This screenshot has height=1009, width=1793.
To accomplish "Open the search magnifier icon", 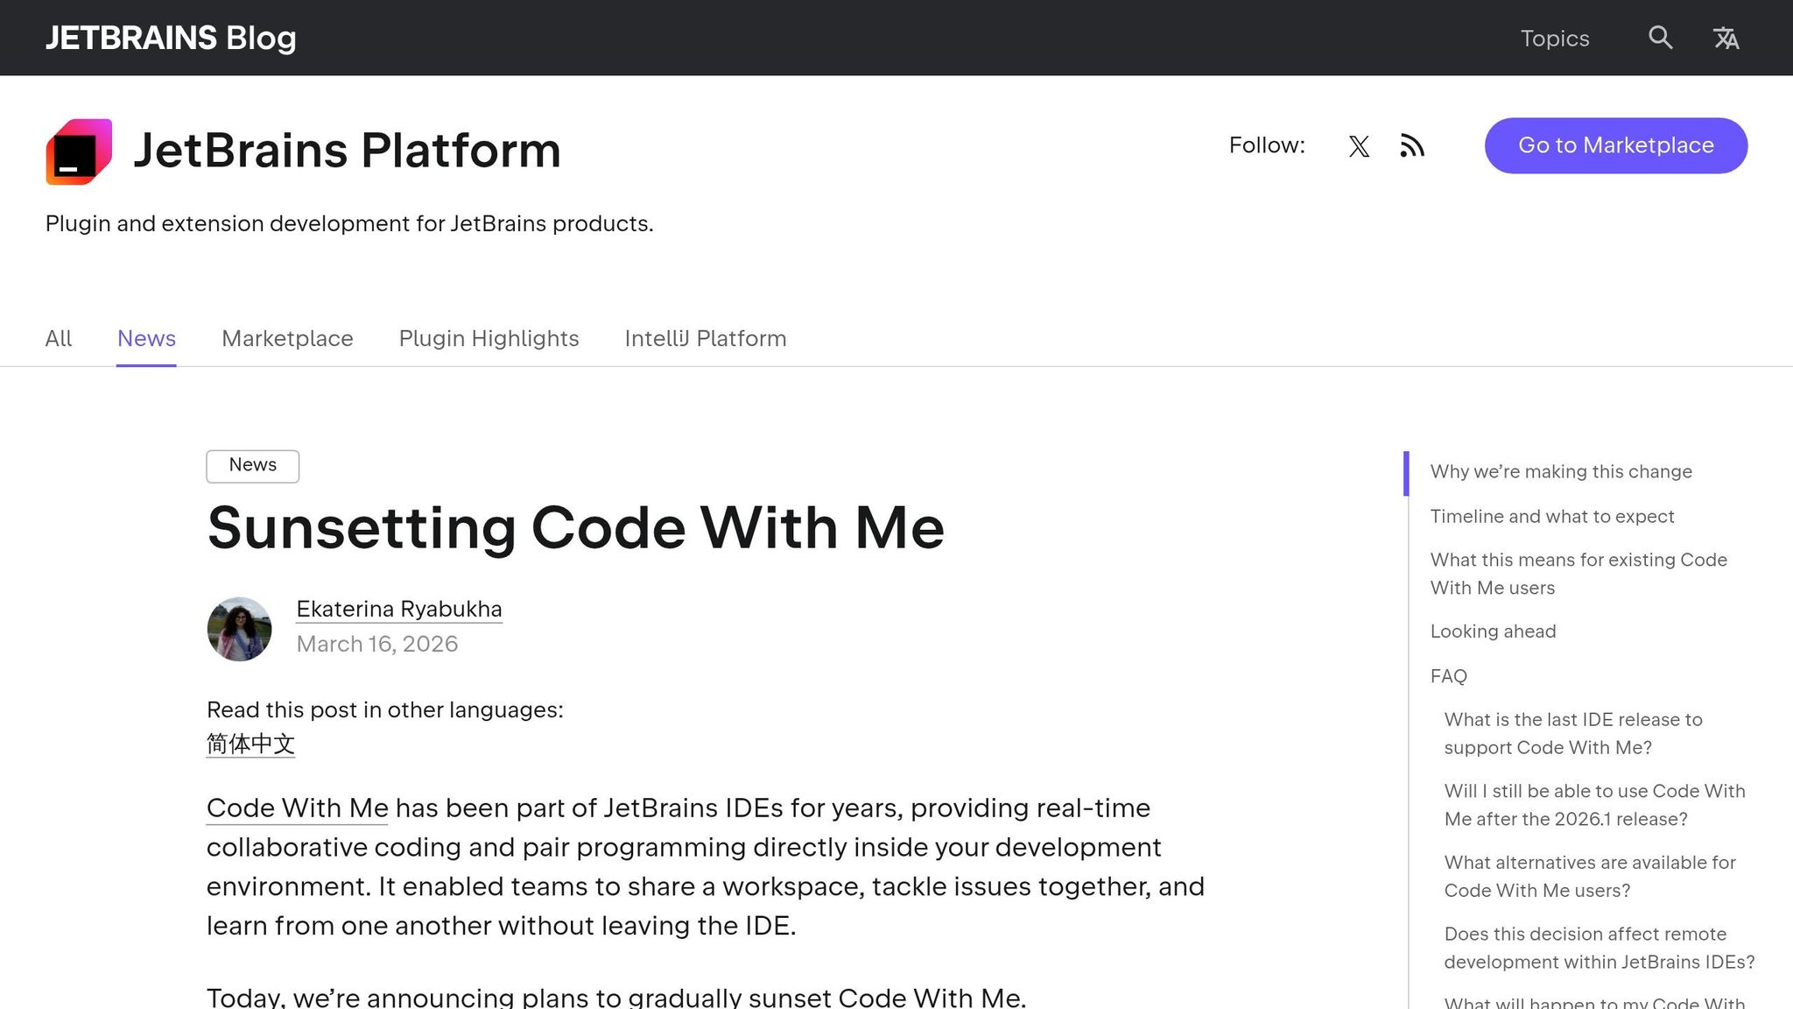I will (x=1660, y=38).
